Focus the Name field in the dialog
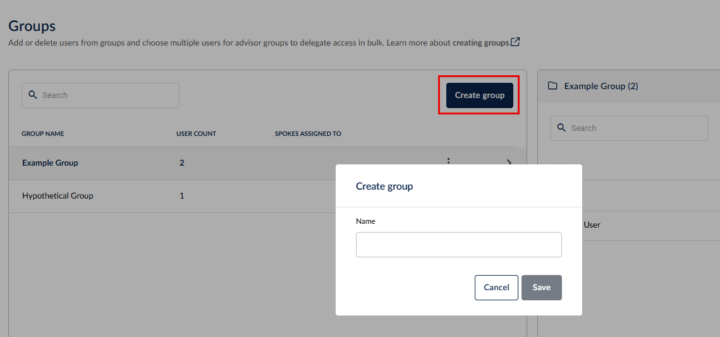Screen dimensions: 720x337 (x=458, y=245)
